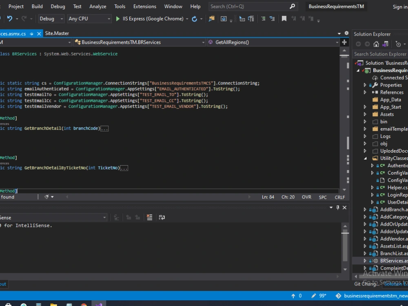Viewport: 408px width, 306px height.
Task: Click the Git push arrow in status bar
Action: tap(293, 296)
